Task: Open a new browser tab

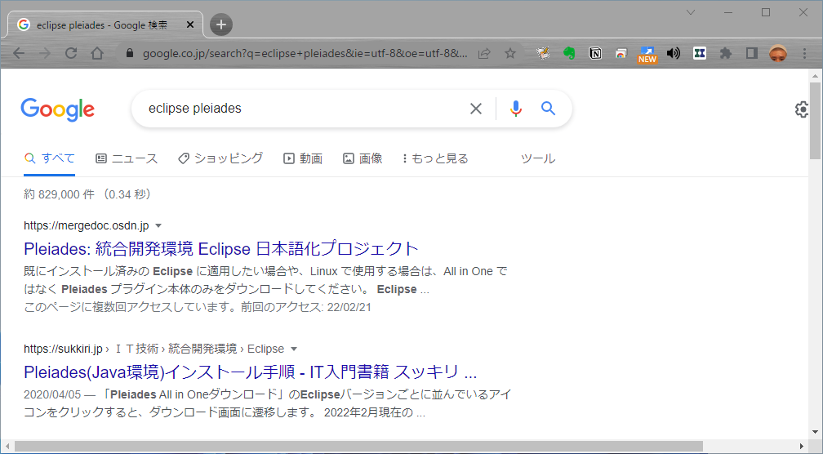Action: [x=221, y=24]
